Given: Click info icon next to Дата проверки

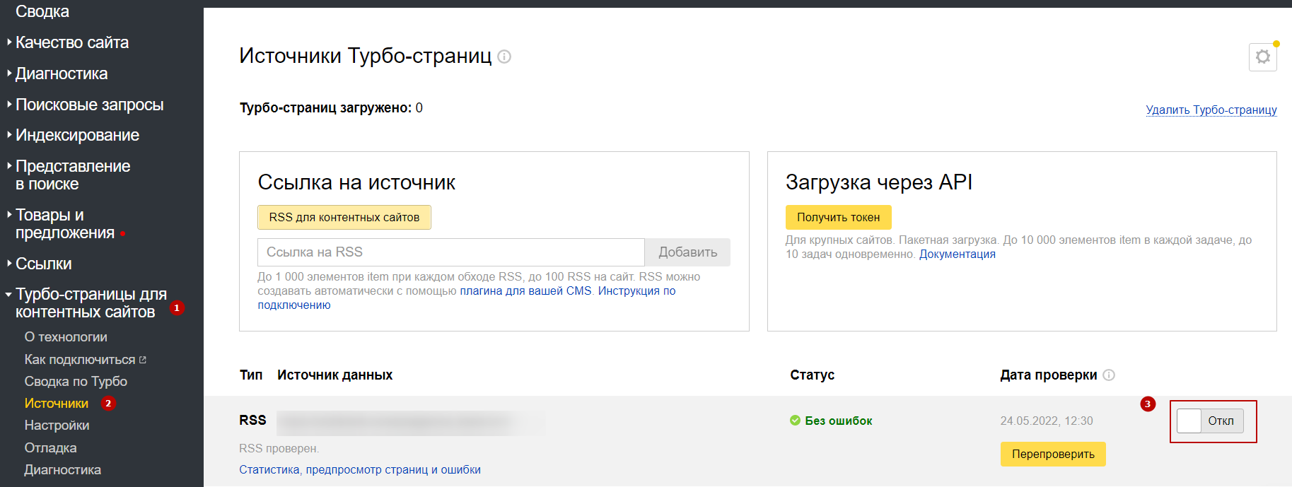Looking at the screenshot, I should coord(1109,375).
